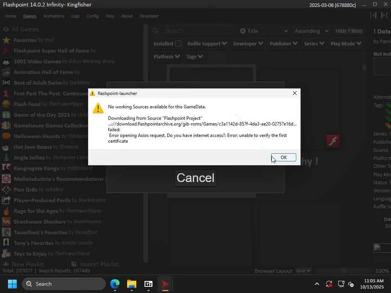Open the Title sort-by dropdown
This screenshot has height=293, width=391.
pyautogui.click(x=268, y=31)
